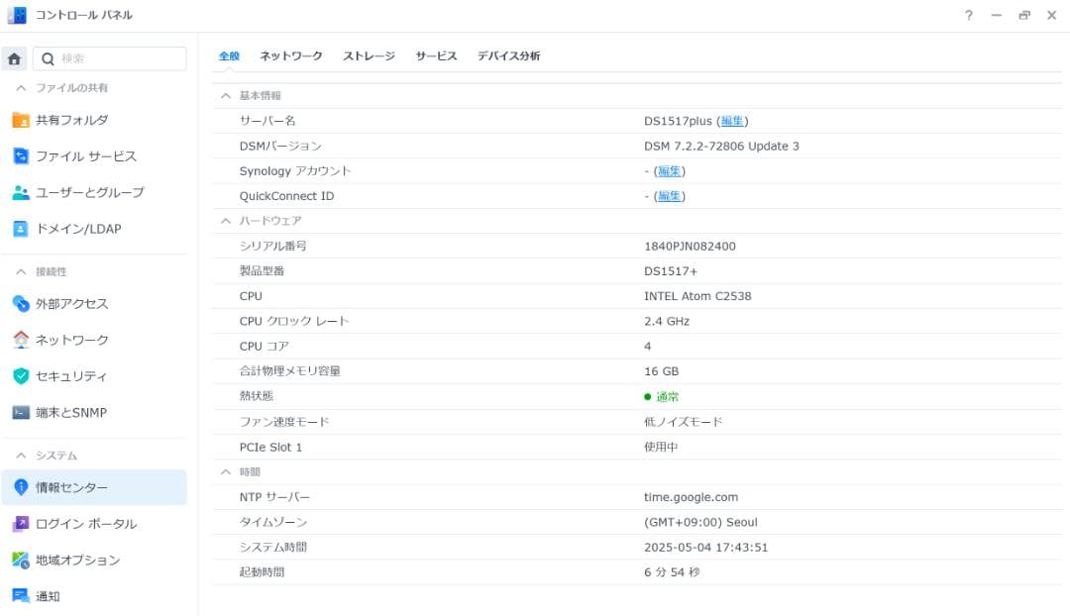Open the デバイス分析 tab
The image size is (1070, 616).
[x=508, y=56]
